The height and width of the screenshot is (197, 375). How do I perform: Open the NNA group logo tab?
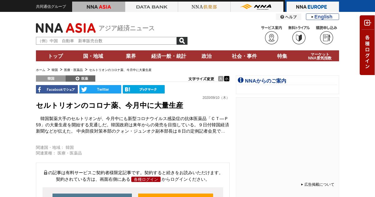tap(257, 7)
